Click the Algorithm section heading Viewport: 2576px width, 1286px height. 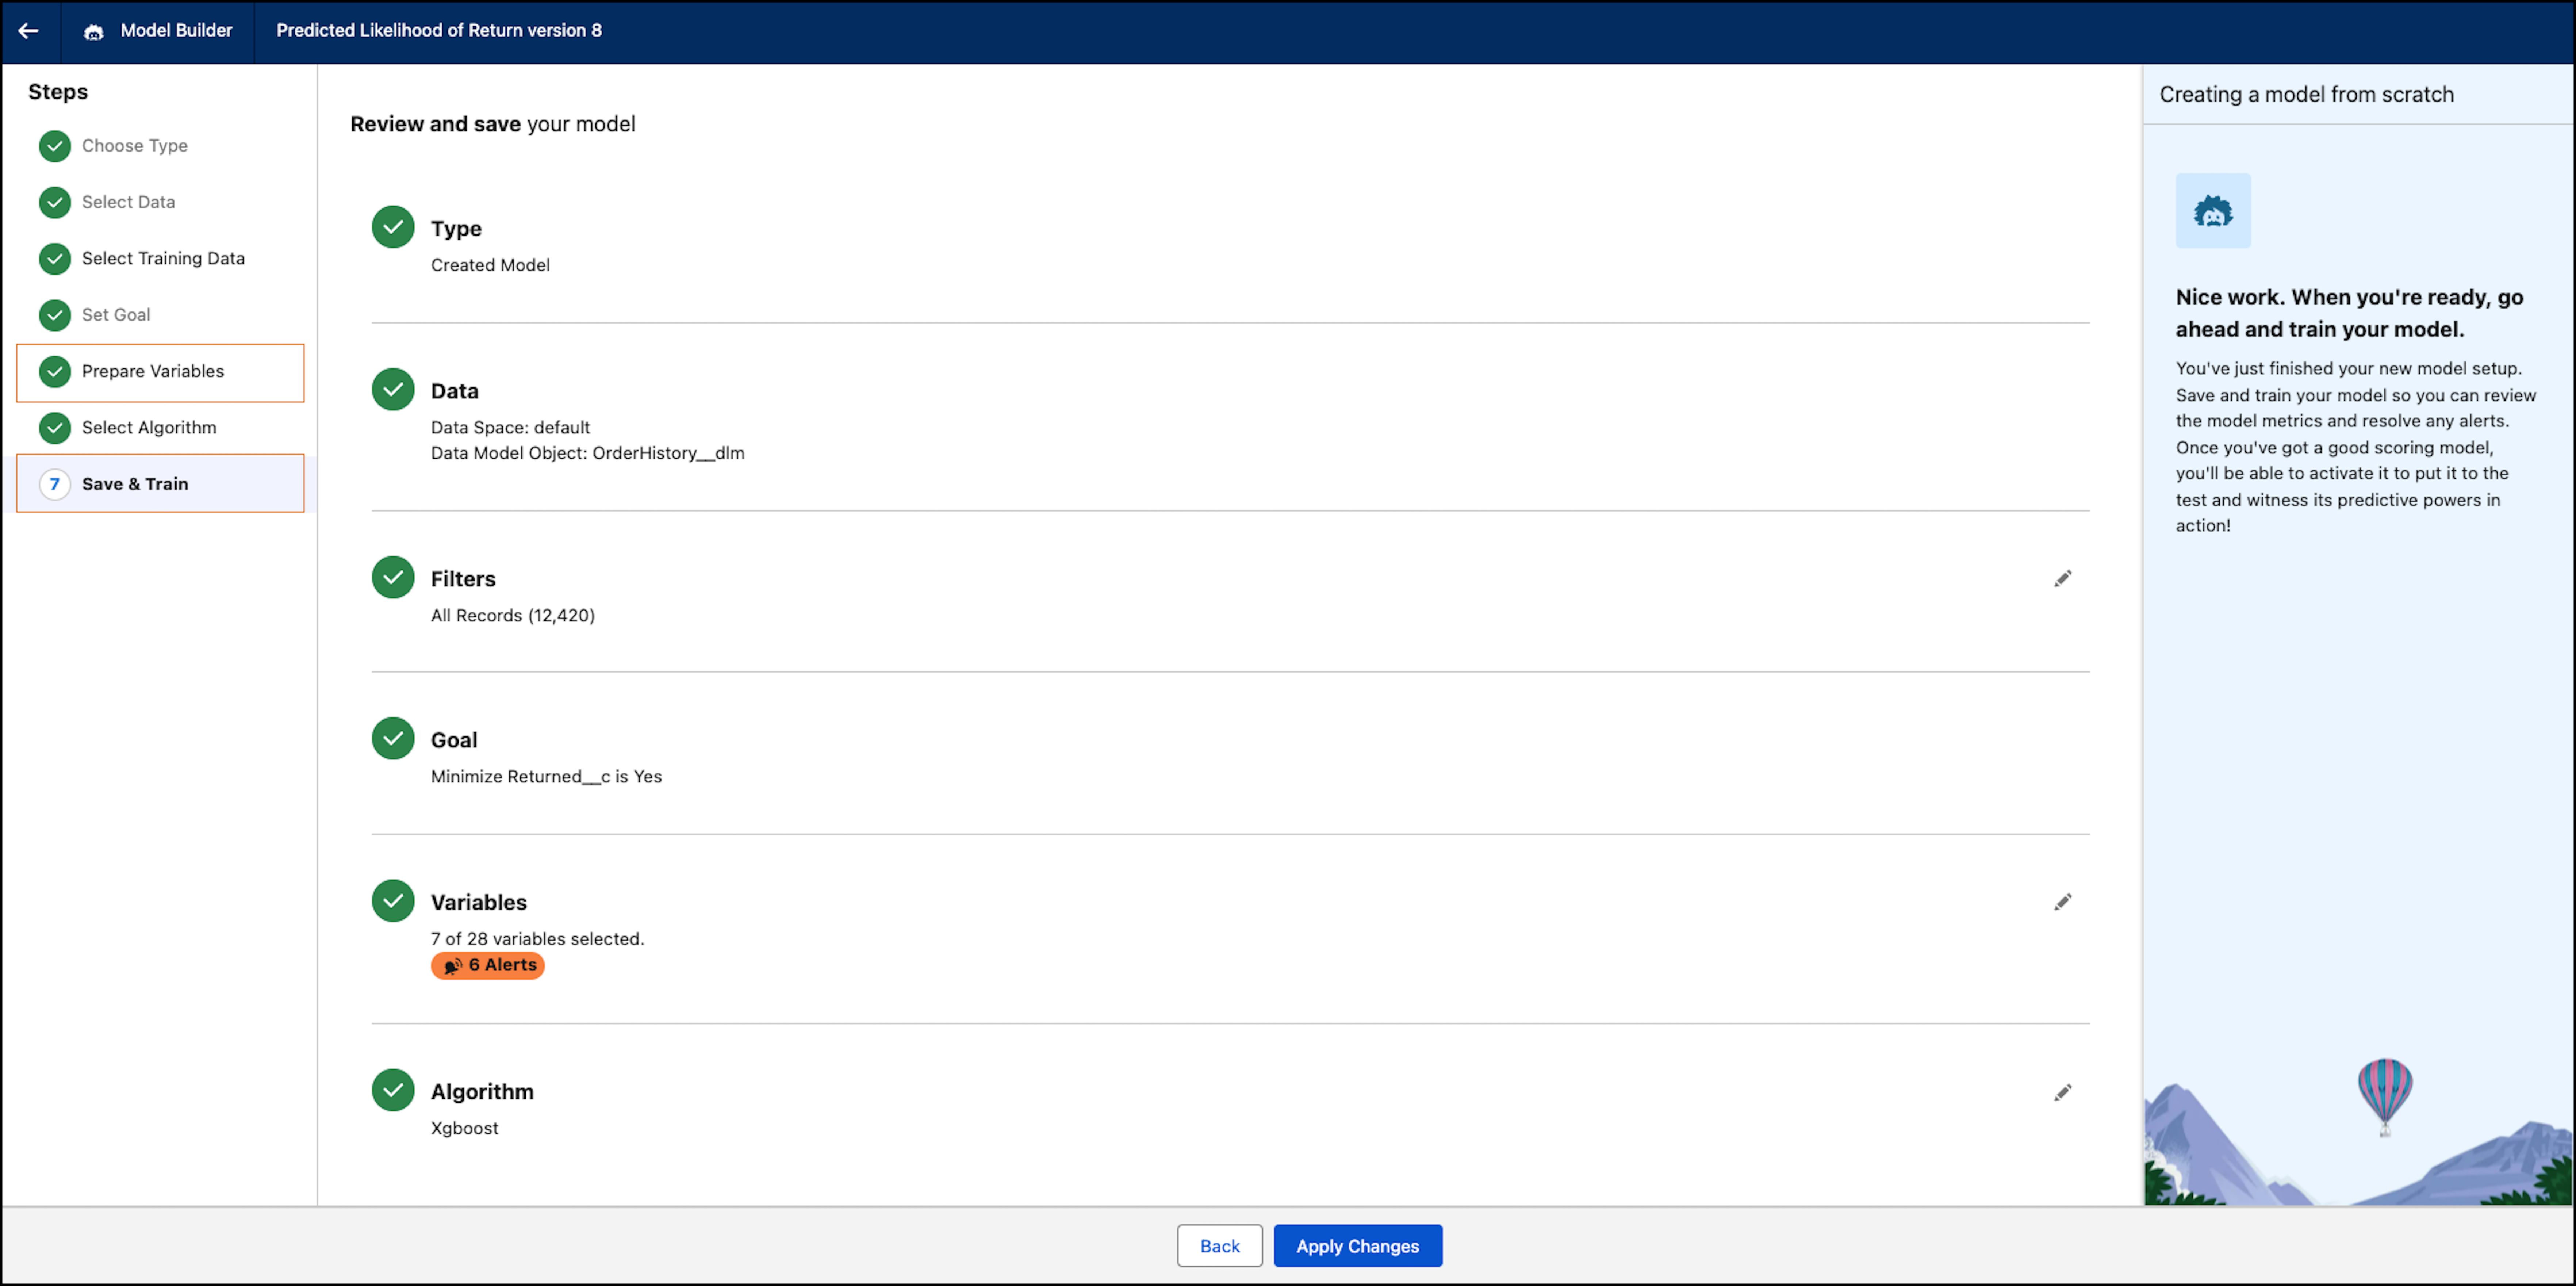pos(482,1092)
